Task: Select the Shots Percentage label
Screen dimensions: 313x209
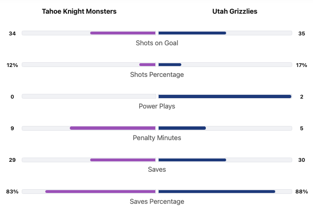Action: click(x=157, y=75)
